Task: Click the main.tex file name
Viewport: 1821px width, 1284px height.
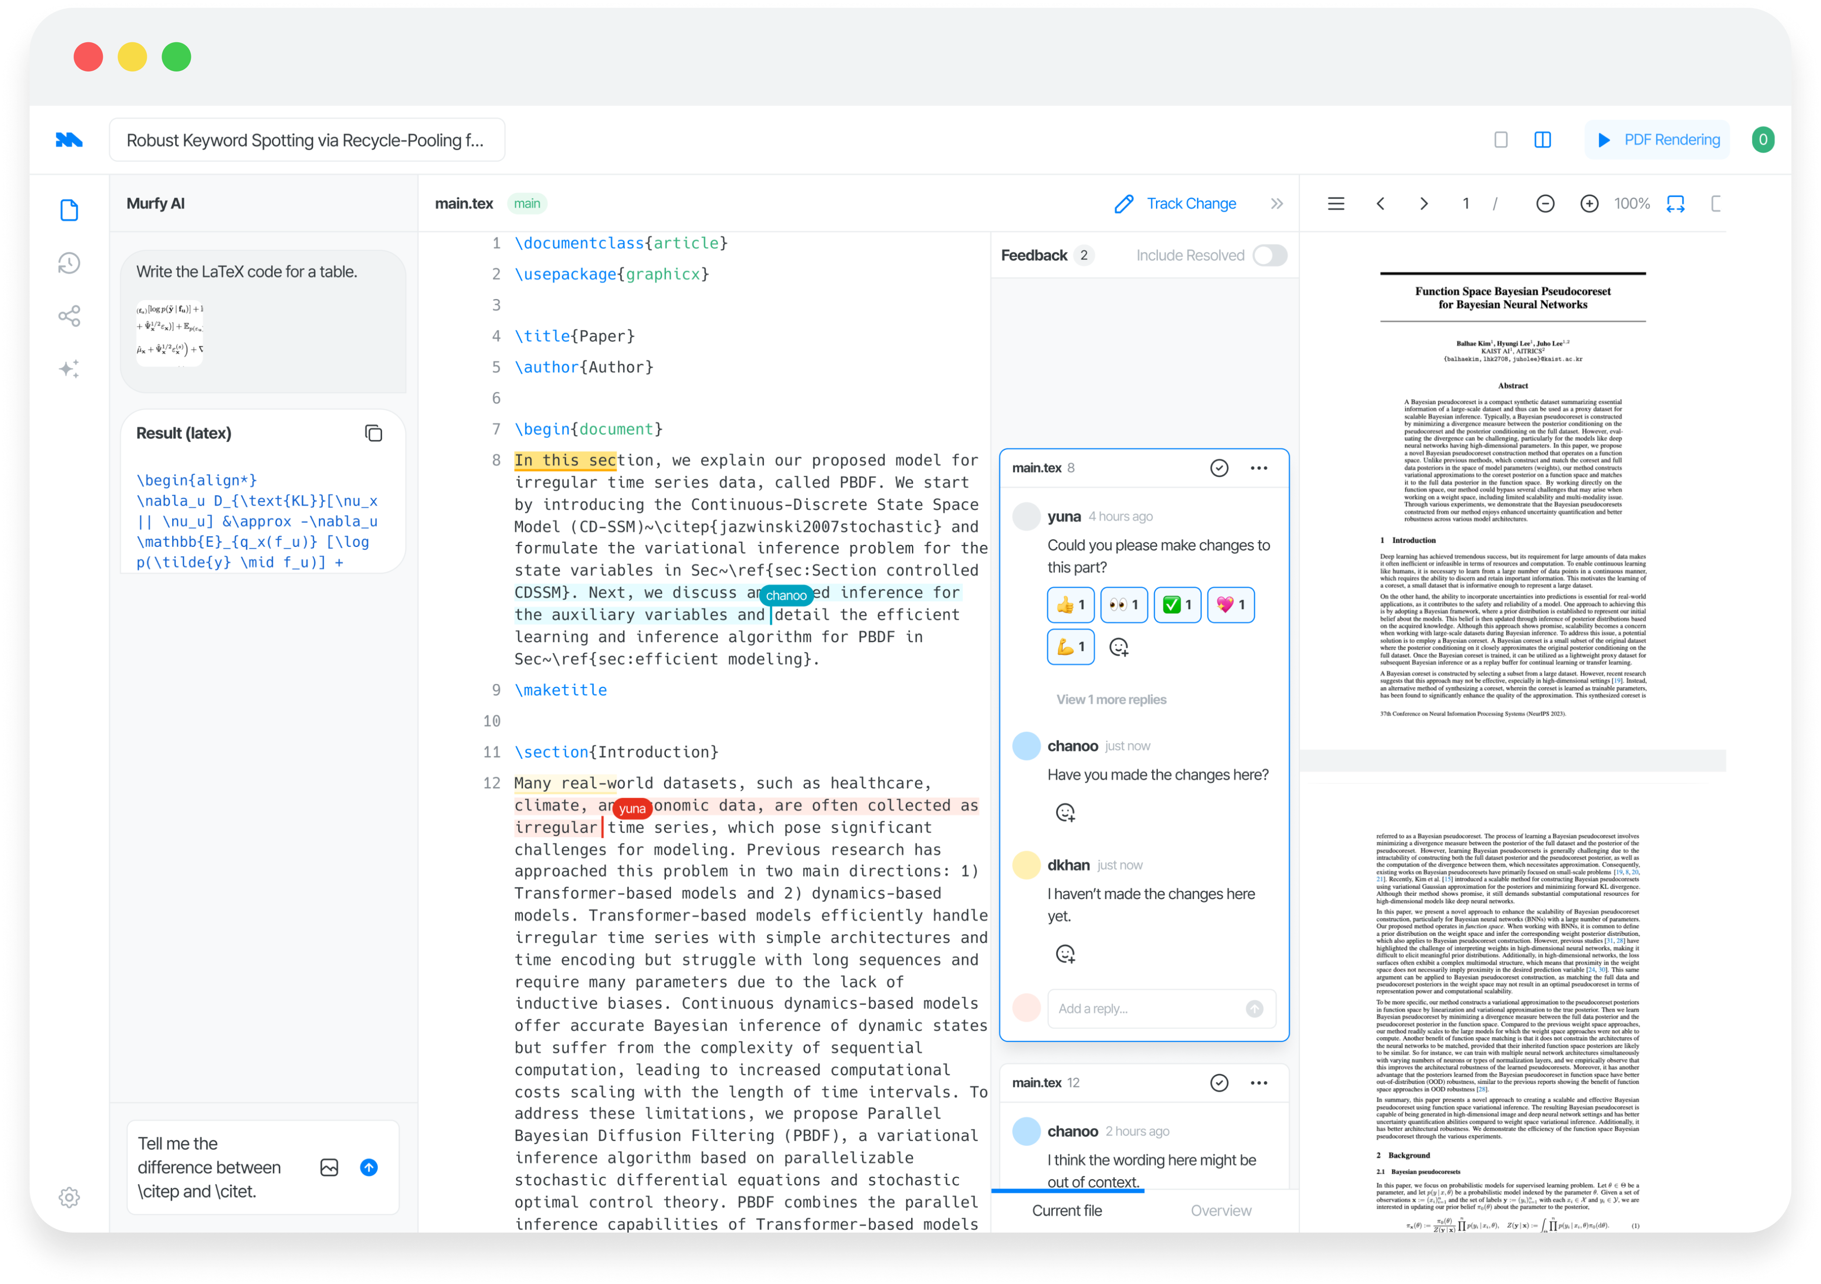Action: pos(464,204)
